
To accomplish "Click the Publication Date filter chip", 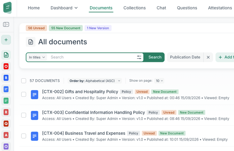I will coord(185,57).
